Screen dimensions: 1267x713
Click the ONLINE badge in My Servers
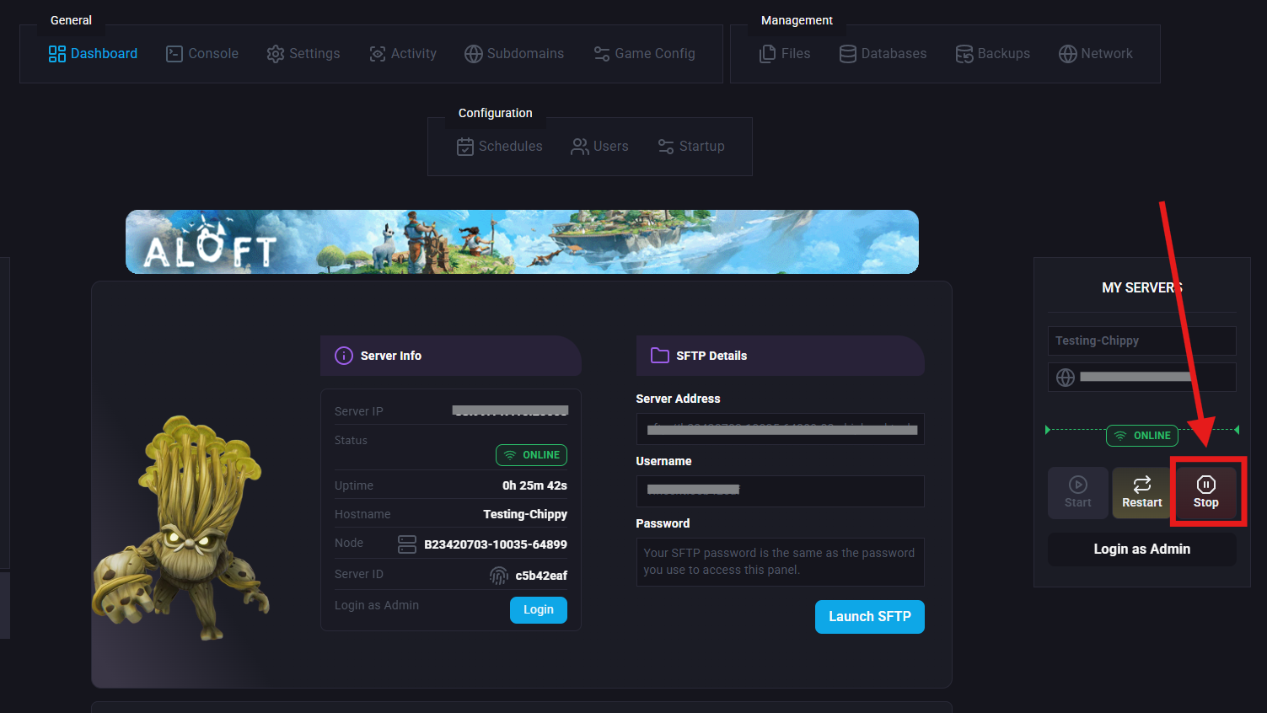tap(1142, 436)
